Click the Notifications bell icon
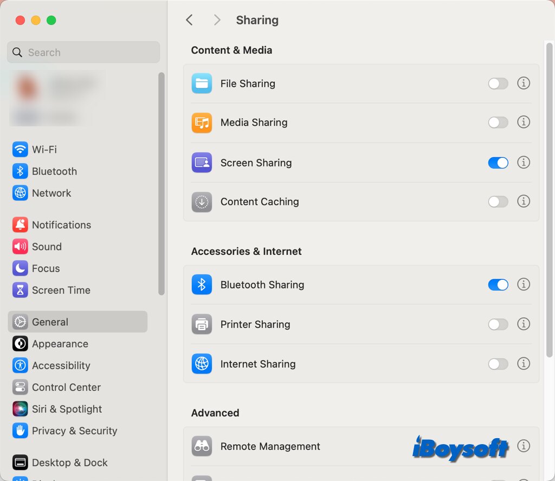555x481 pixels. click(20, 225)
